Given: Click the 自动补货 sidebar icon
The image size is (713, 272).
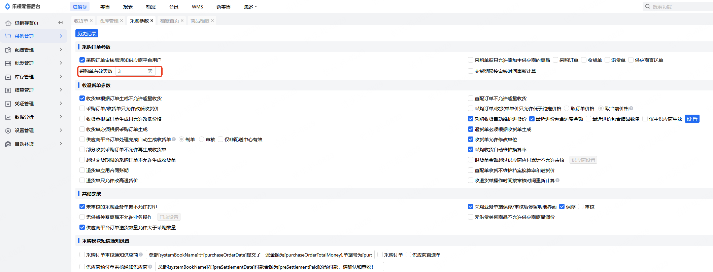Looking at the screenshot, I should click(x=8, y=144).
